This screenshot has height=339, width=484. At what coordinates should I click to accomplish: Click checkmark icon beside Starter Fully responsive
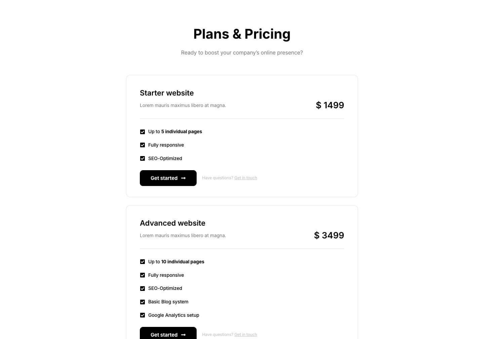[143, 145]
